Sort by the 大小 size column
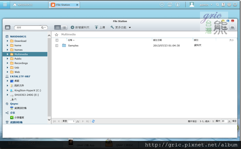Viewport: 241px width, 149px height. coord(231,40)
